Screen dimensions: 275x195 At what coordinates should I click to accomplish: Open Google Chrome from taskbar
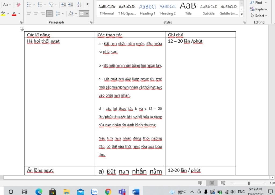coord(108,192)
